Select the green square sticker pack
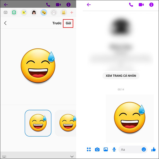This screenshot has width=159, height=159. [x=14, y=12]
